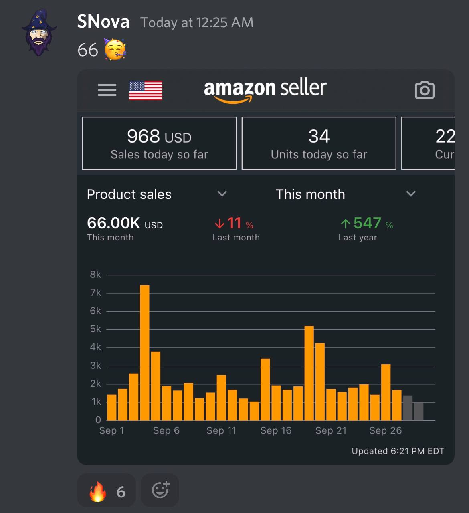Open the Sales today so far card
This screenshot has height=513, width=469.
[159, 143]
